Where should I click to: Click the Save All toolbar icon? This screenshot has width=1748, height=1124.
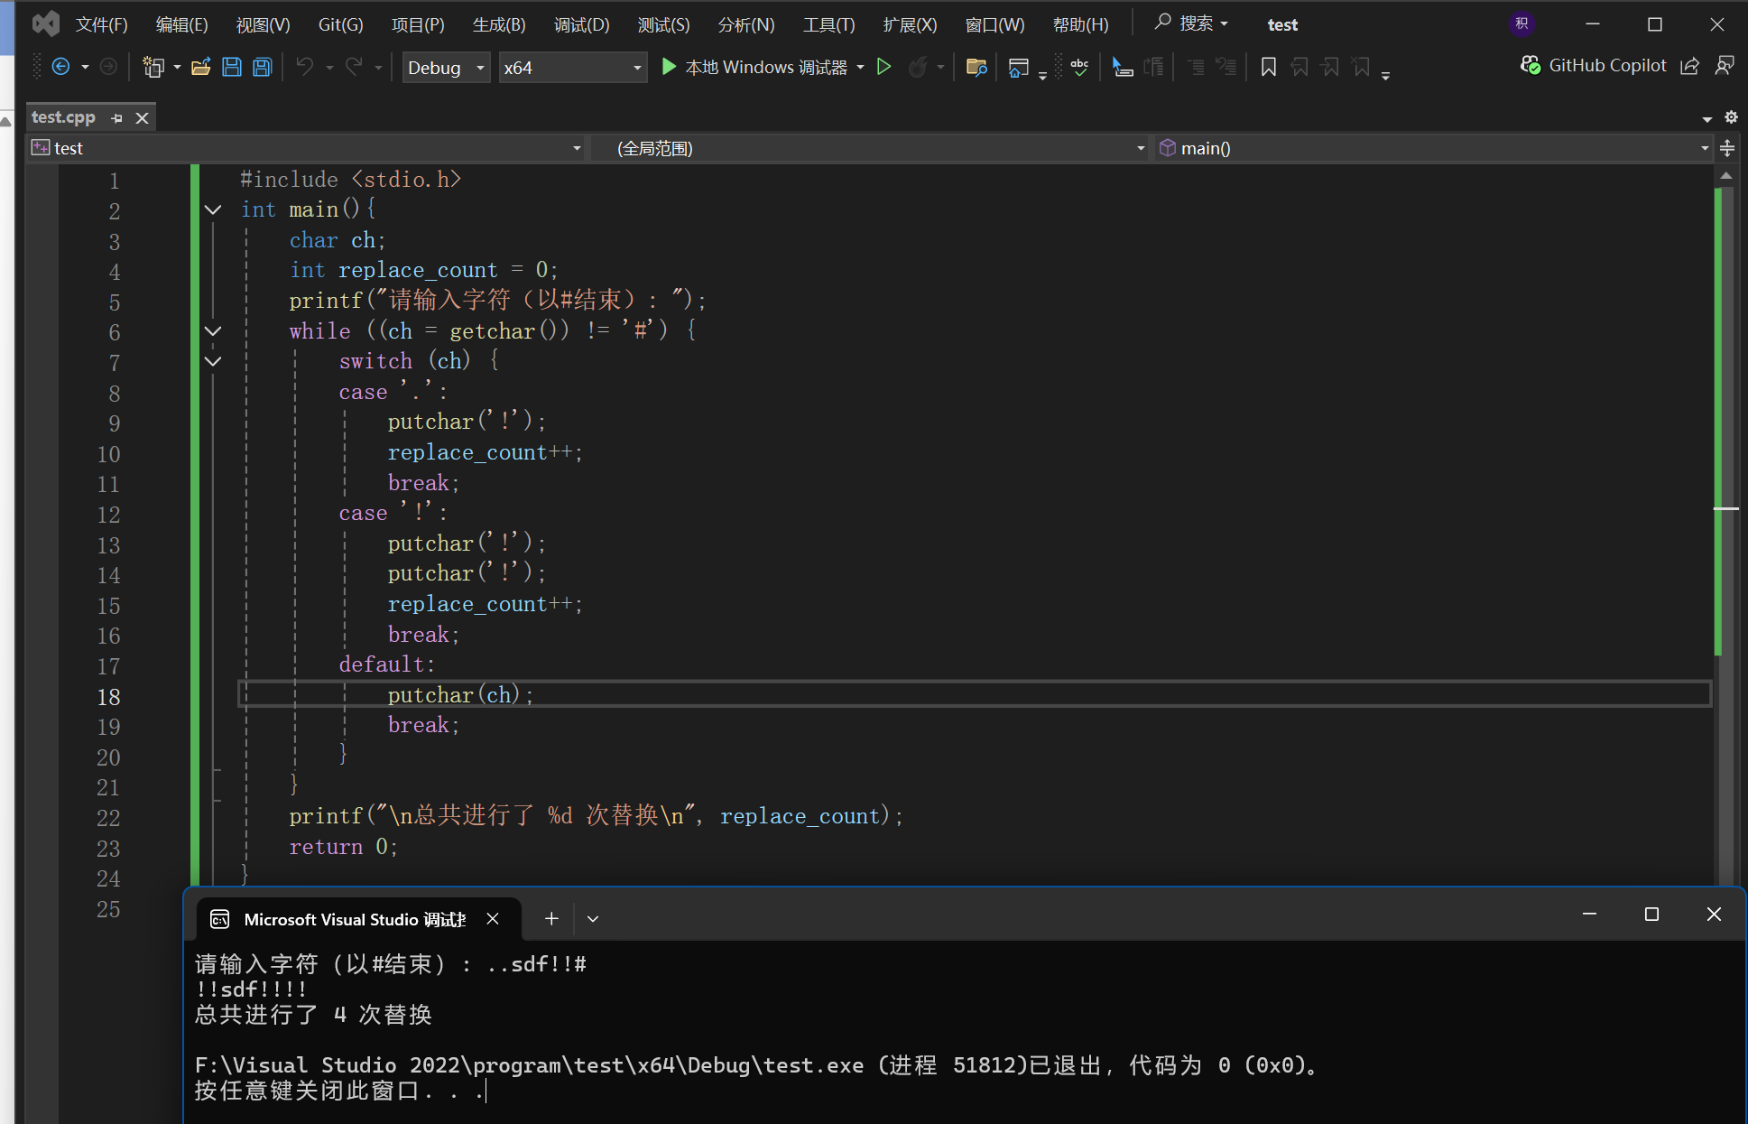pyautogui.click(x=262, y=67)
